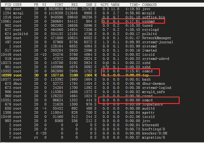Click the VIRT column header
Screen dimensions: 204x143
tap(59, 5)
